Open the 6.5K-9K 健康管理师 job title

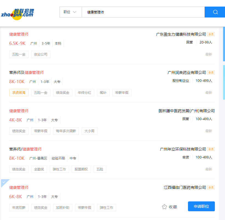tap(19, 34)
